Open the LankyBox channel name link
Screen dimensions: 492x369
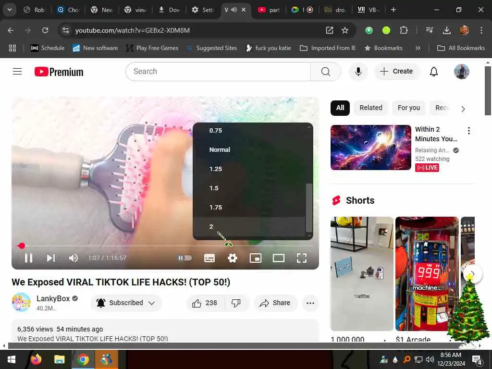tap(53, 298)
